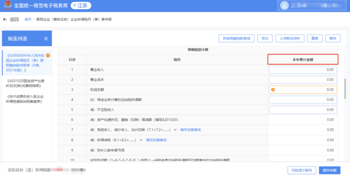Open the A201020 fixed asset depreciation form
This screenshot has height=175, width=350.
click(25, 83)
